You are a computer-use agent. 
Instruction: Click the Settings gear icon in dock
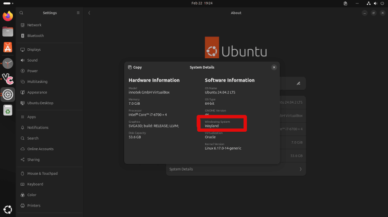click(x=8, y=94)
